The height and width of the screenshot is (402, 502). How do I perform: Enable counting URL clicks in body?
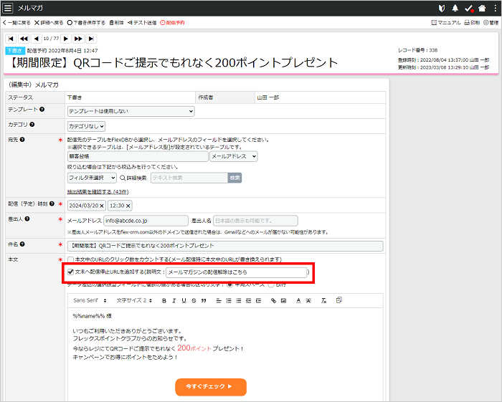point(71,259)
